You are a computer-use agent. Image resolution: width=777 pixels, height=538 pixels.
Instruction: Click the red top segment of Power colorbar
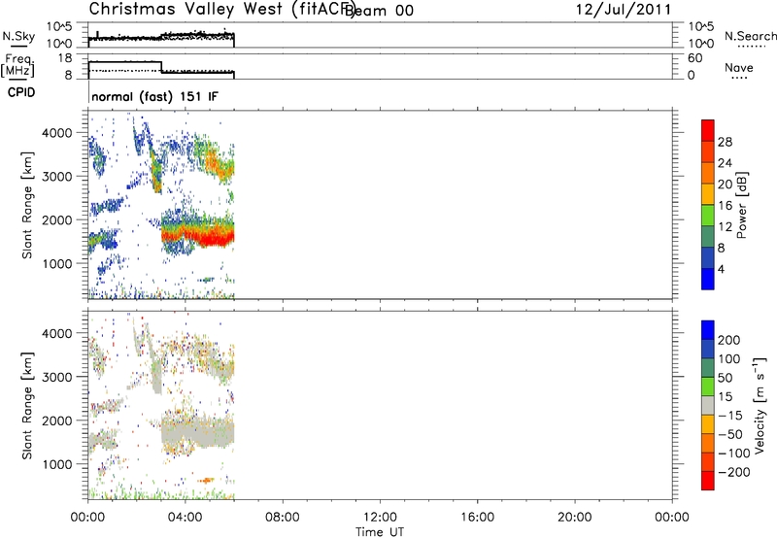708,130
